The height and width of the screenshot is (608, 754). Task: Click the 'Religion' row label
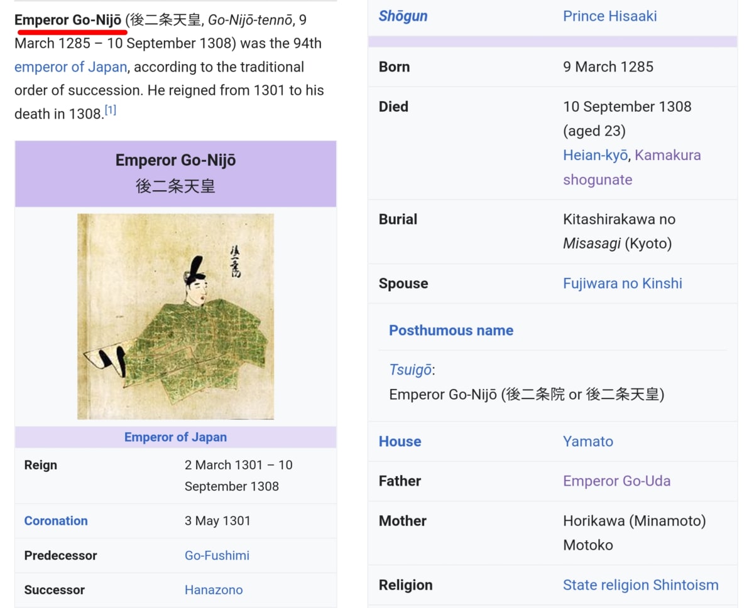point(405,585)
